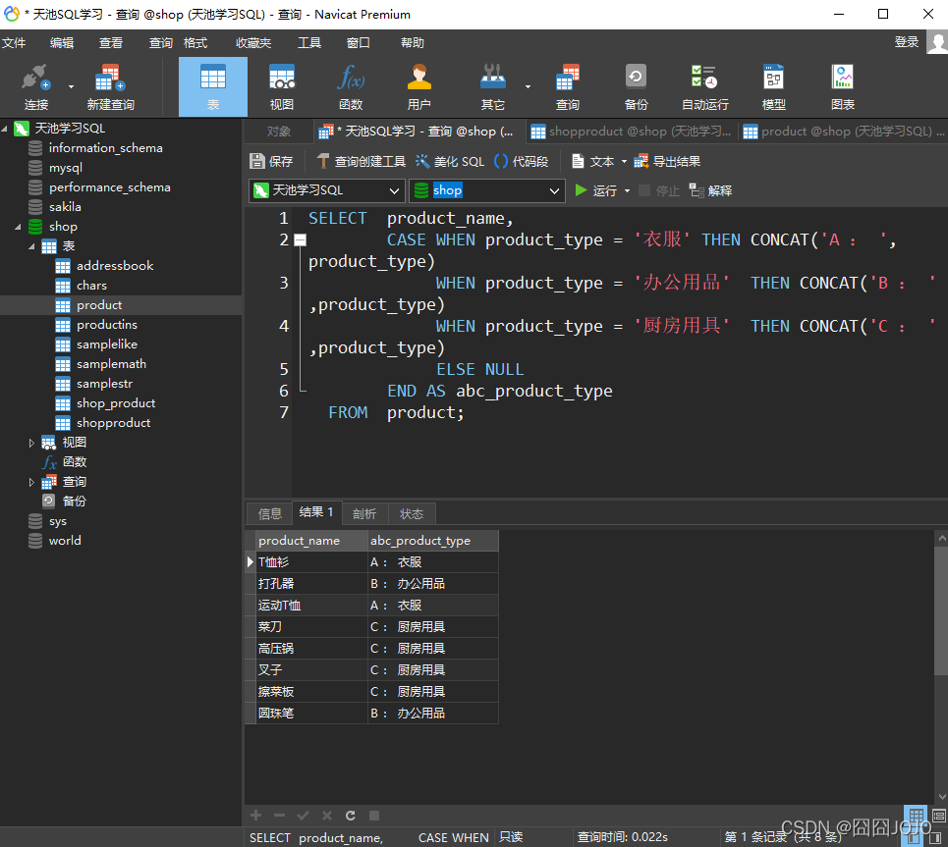This screenshot has height=847, width=948.
Task: Select the 函数 (Functions) tree node
Action: [74, 462]
